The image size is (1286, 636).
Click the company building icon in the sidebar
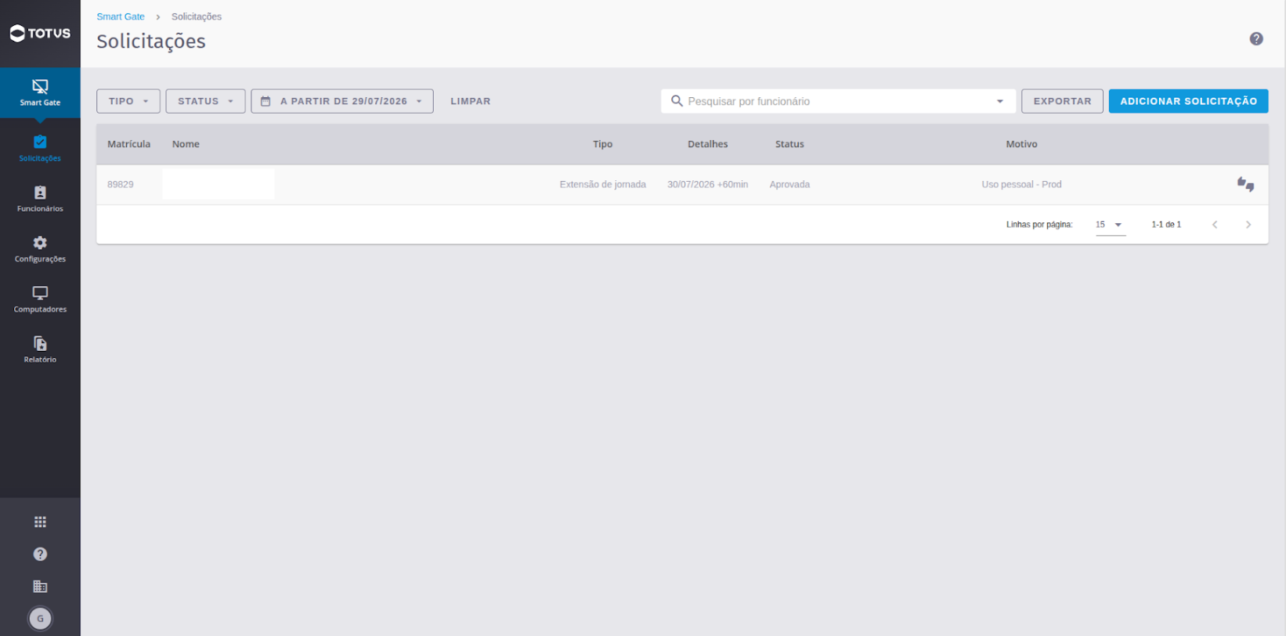pos(40,586)
